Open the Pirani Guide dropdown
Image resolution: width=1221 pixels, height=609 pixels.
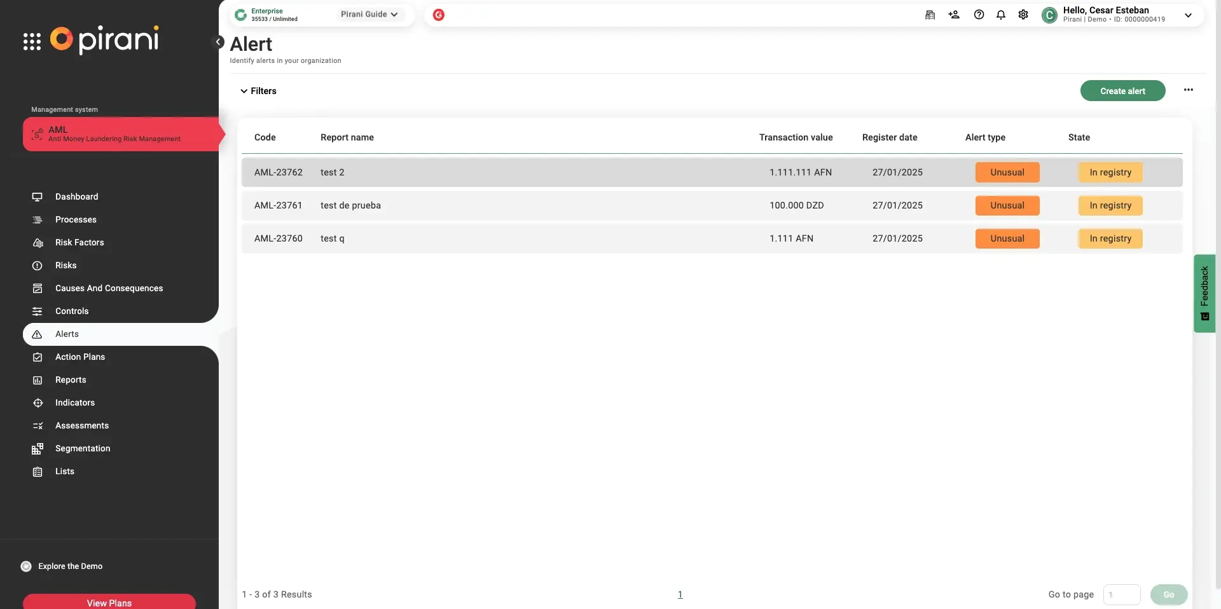[x=369, y=14]
